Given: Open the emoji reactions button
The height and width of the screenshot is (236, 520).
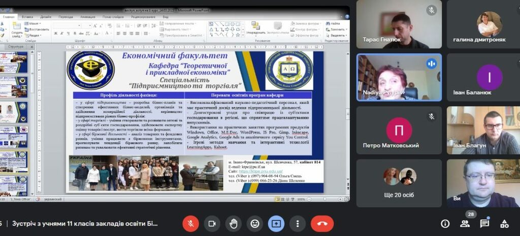Looking at the screenshot, I should point(255,223).
